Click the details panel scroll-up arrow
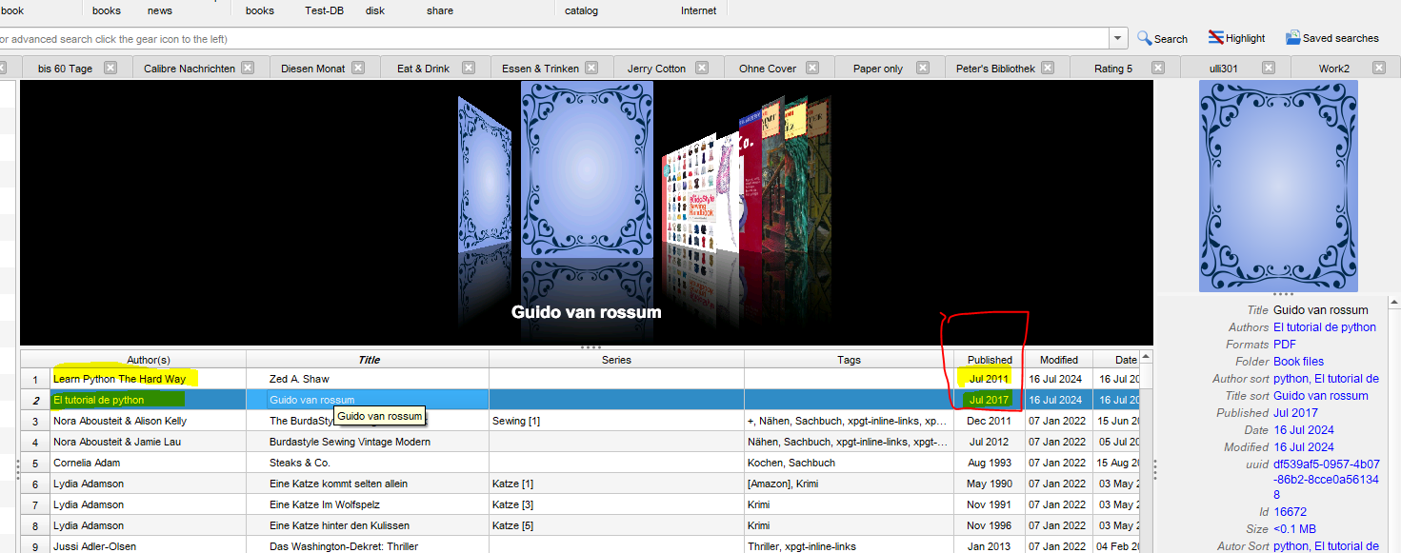 [1394, 302]
